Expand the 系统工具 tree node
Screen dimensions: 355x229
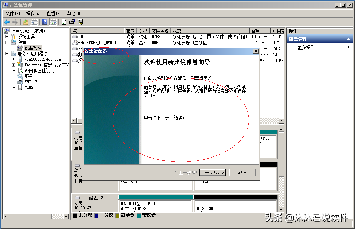(x=7, y=36)
